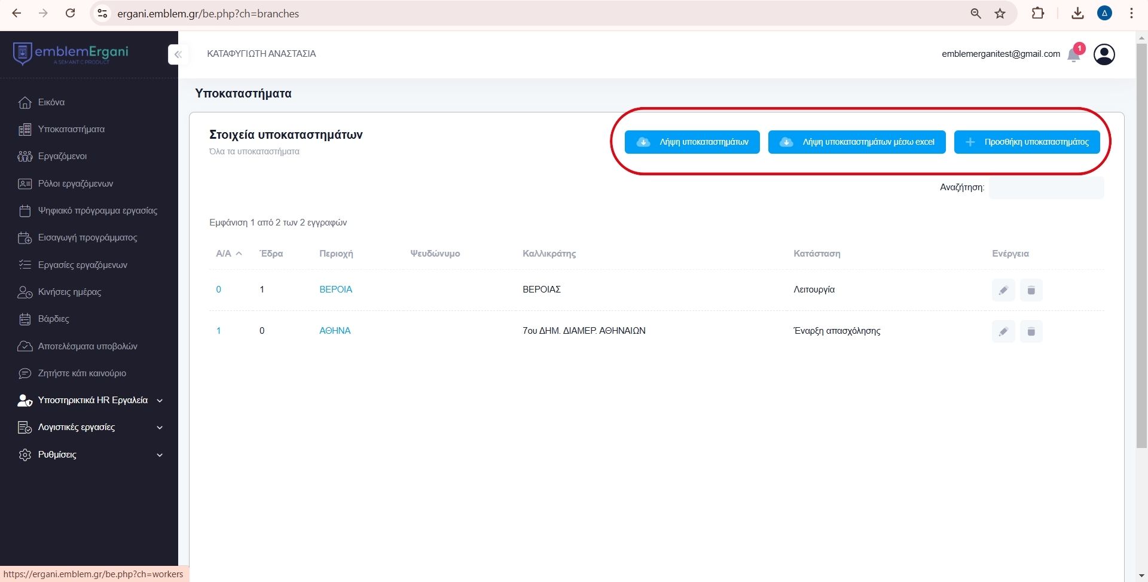This screenshot has height=582, width=1148.
Task: Click Προσθήκη υποκαταστήματος button
Action: point(1027,142)
